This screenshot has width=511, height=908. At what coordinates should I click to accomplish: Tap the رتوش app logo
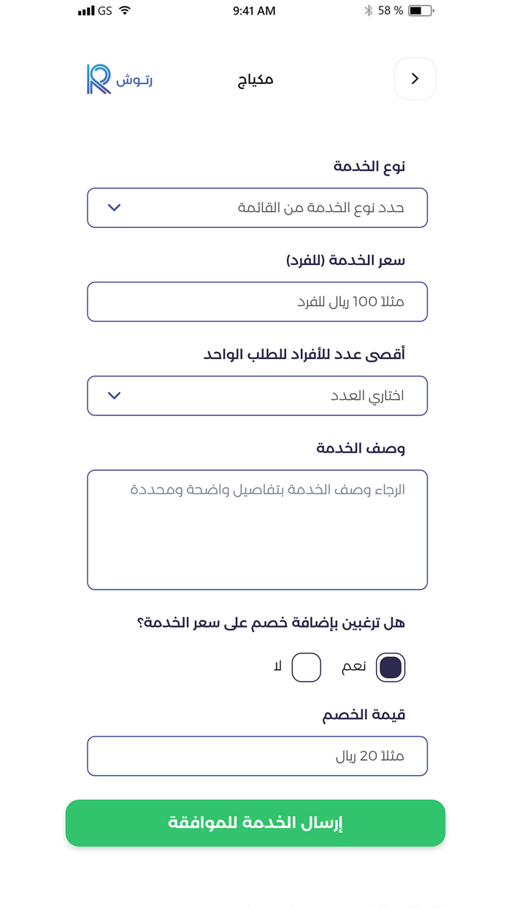coord(118,79)
